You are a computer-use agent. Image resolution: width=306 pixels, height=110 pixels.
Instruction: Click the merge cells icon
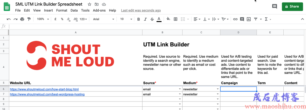tap(183, 19)
